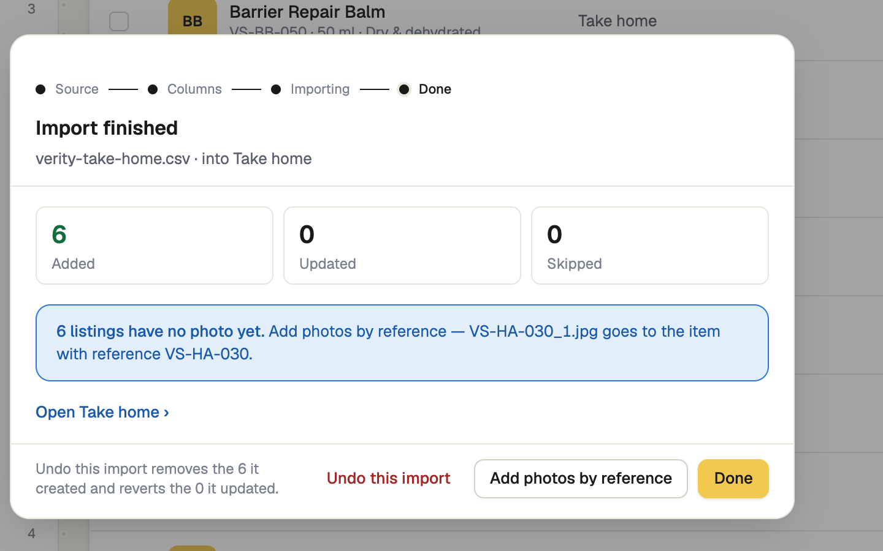Screen dimensions: 883x551
Task: Click the 'Undo this import removes the 6' note
Action: [x=157, y=478]
